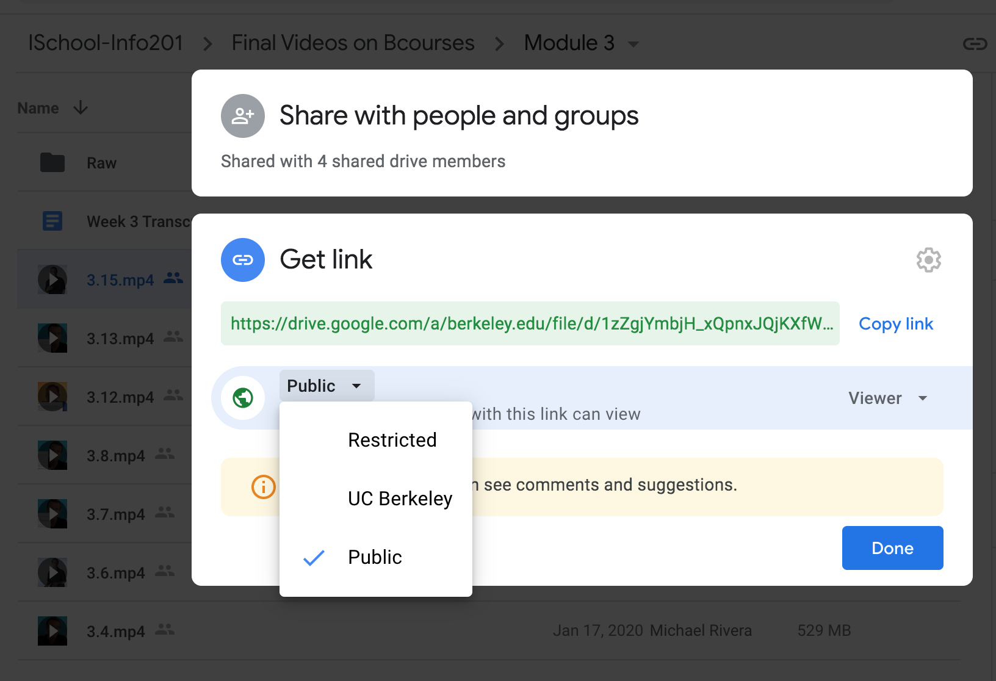Go to Final Videos on Bcourses breadcrumb
This screenshot has width=996, height=681.
[x=353, y=43]
